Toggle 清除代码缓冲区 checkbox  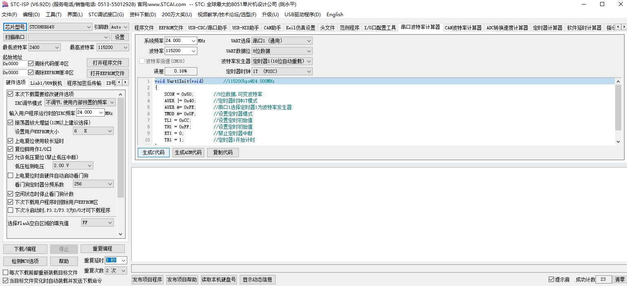coord(31,64)
